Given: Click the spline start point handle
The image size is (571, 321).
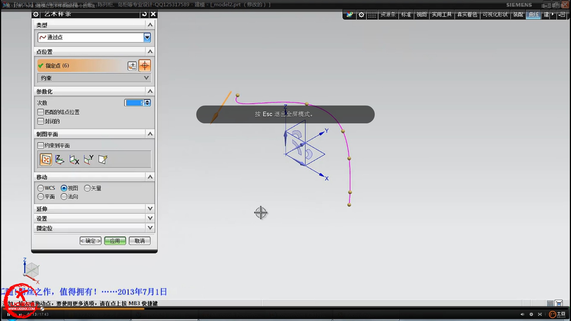Looking at the screenshot, I should 238,95.
